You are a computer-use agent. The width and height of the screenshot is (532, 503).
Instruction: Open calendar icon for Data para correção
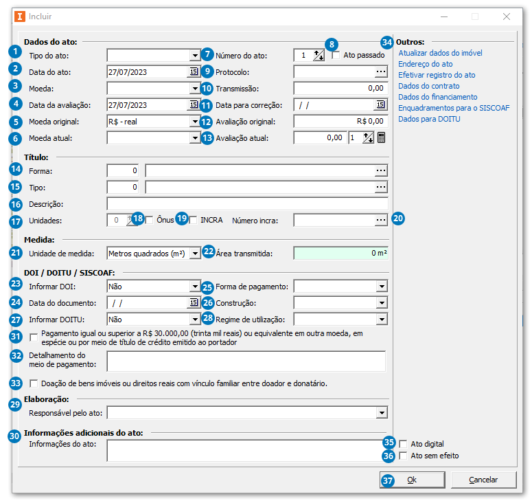click(x=380, y=104)
